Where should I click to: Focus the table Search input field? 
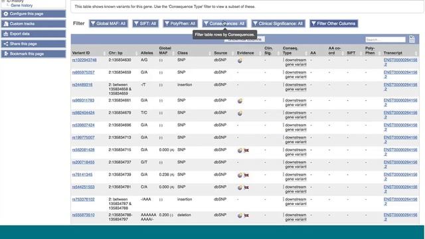(385, 40)
